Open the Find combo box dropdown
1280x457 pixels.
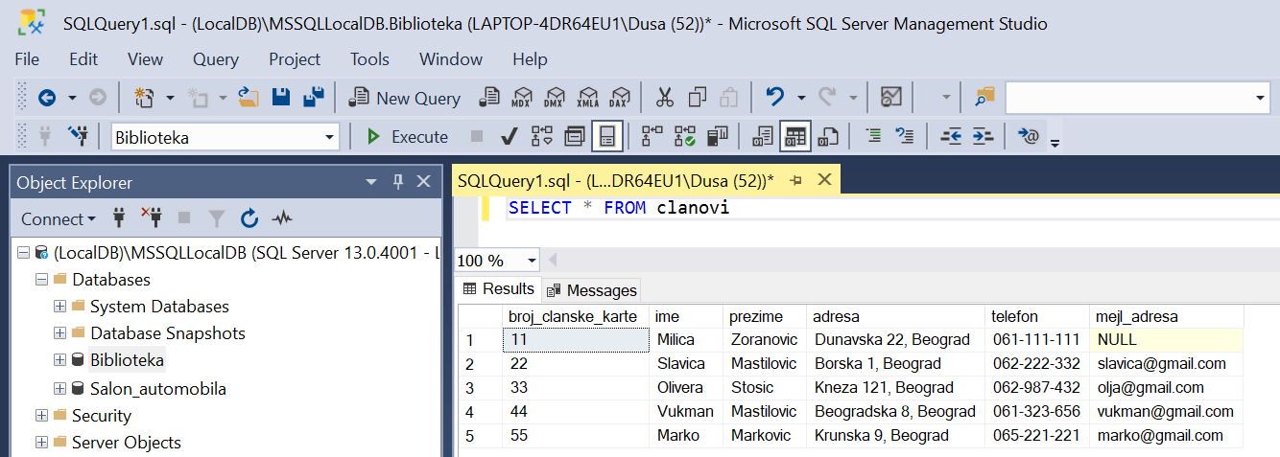tap(1261, 98)
